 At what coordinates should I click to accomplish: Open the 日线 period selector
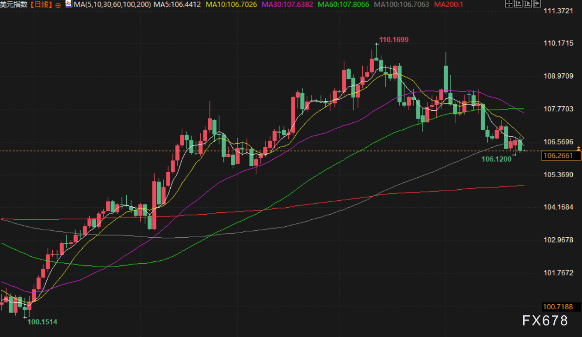click(41, 5)
